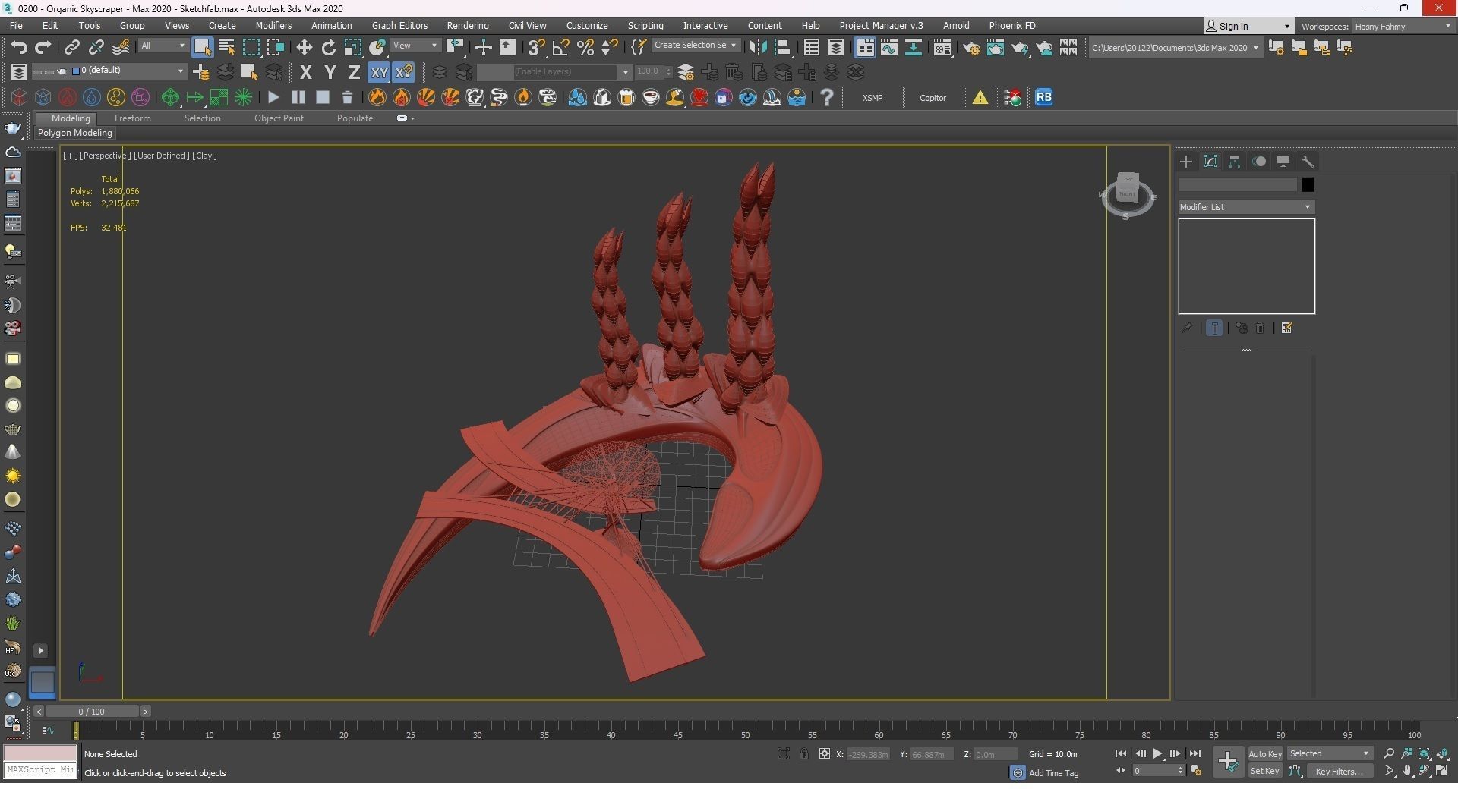Open the 'Selected' key filter dropdown

pyautogui.click(x=1330, y=754)
